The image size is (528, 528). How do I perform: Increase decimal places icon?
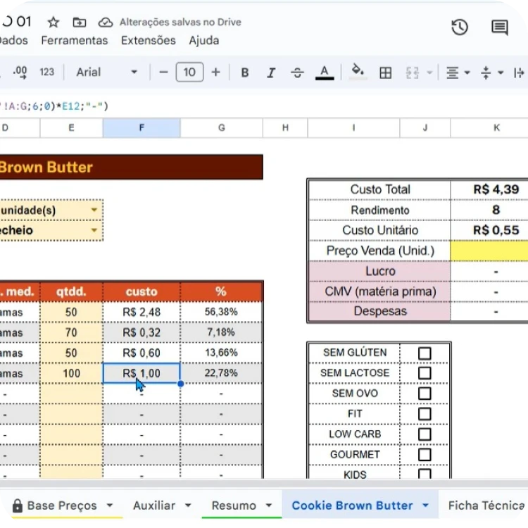coord(20,72)
